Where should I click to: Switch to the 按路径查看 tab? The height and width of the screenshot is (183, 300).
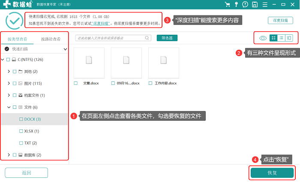[x=51, y=39]
